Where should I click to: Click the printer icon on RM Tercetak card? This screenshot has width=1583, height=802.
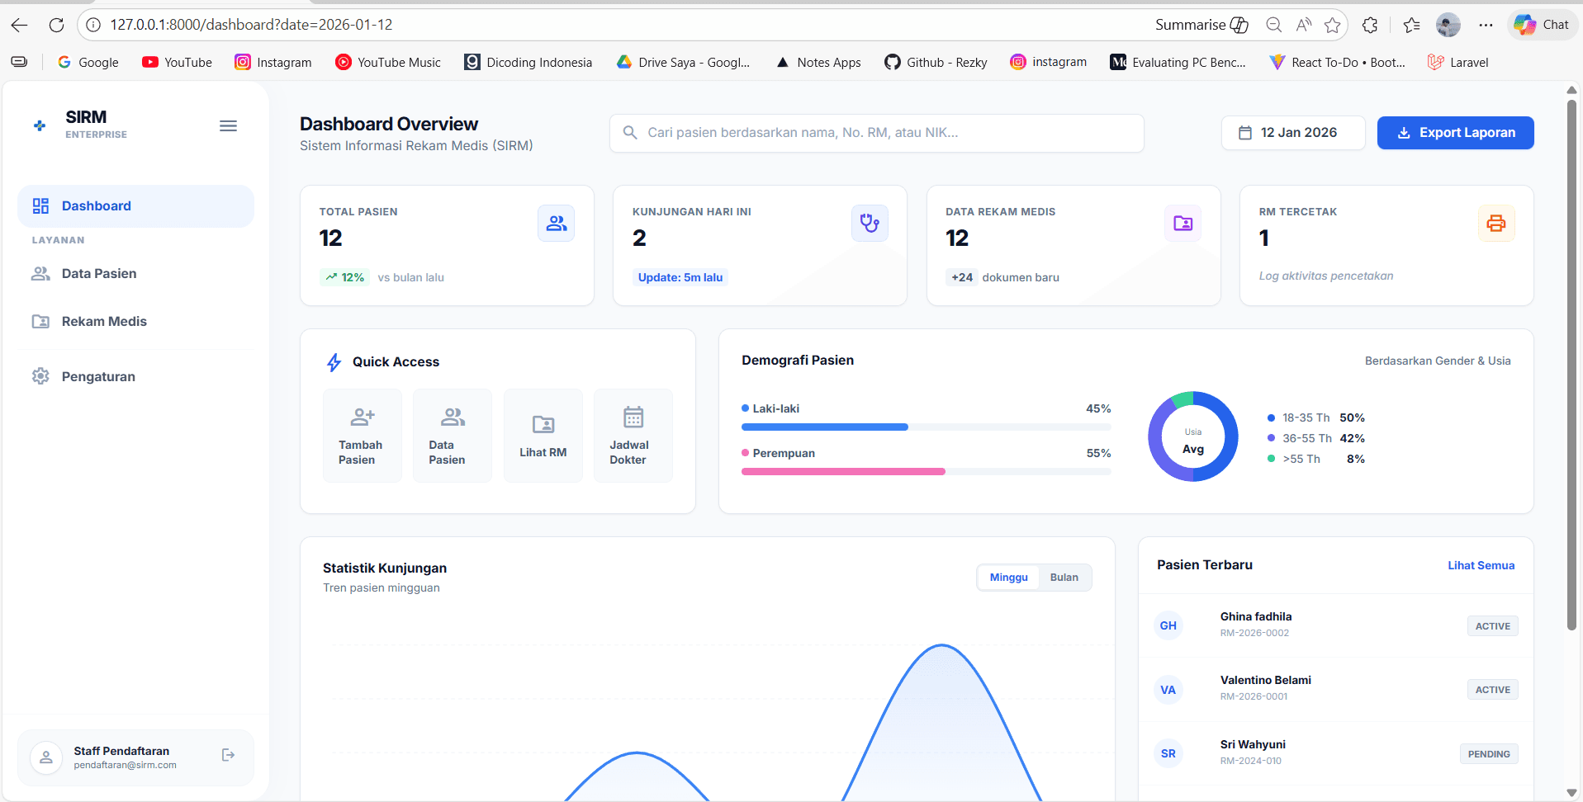coord(1495,224)
